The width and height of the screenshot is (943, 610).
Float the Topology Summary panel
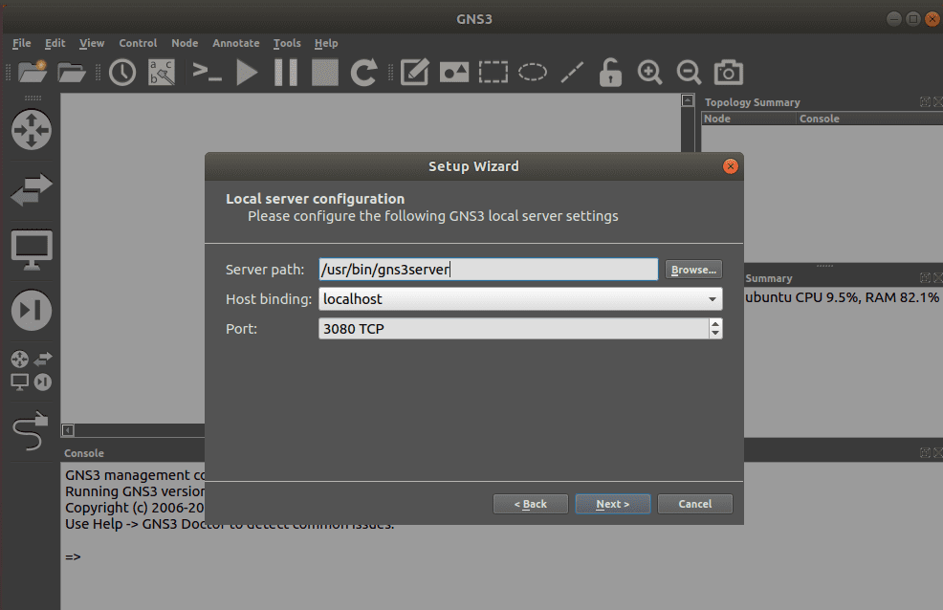coord(925,102)
